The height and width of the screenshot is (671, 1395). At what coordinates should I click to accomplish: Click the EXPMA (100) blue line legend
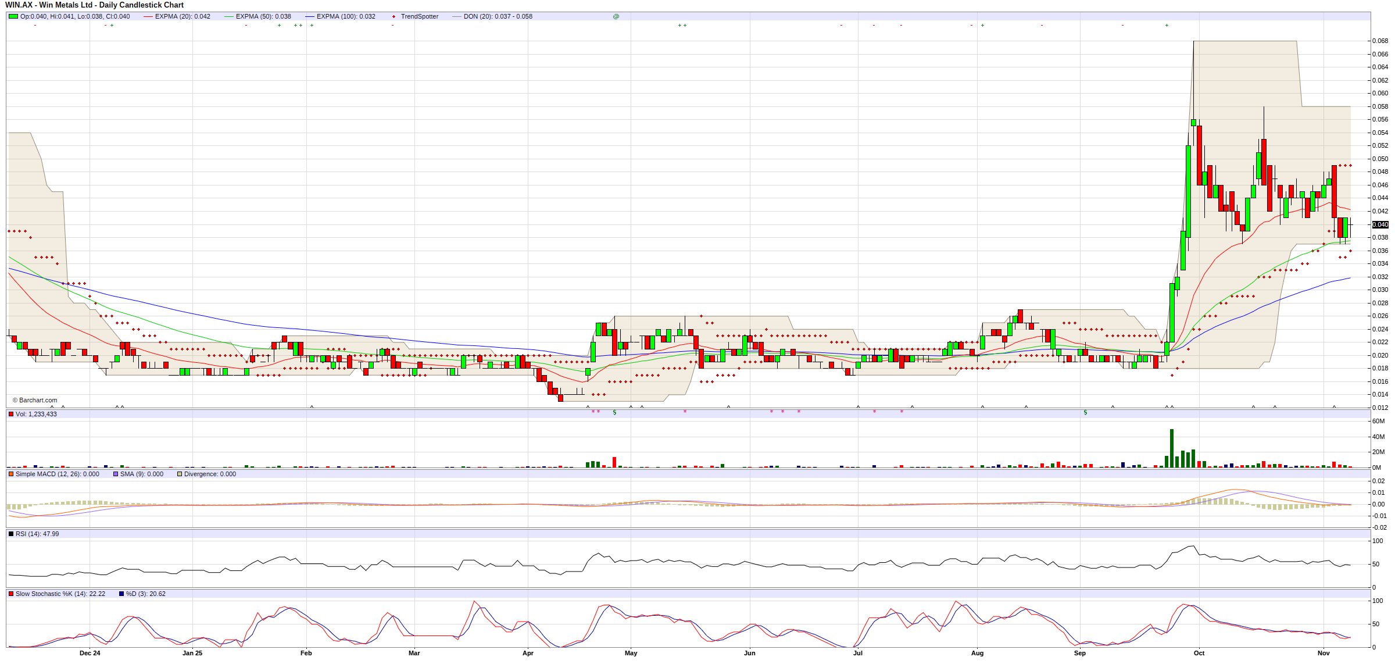[x=310, y=16]
